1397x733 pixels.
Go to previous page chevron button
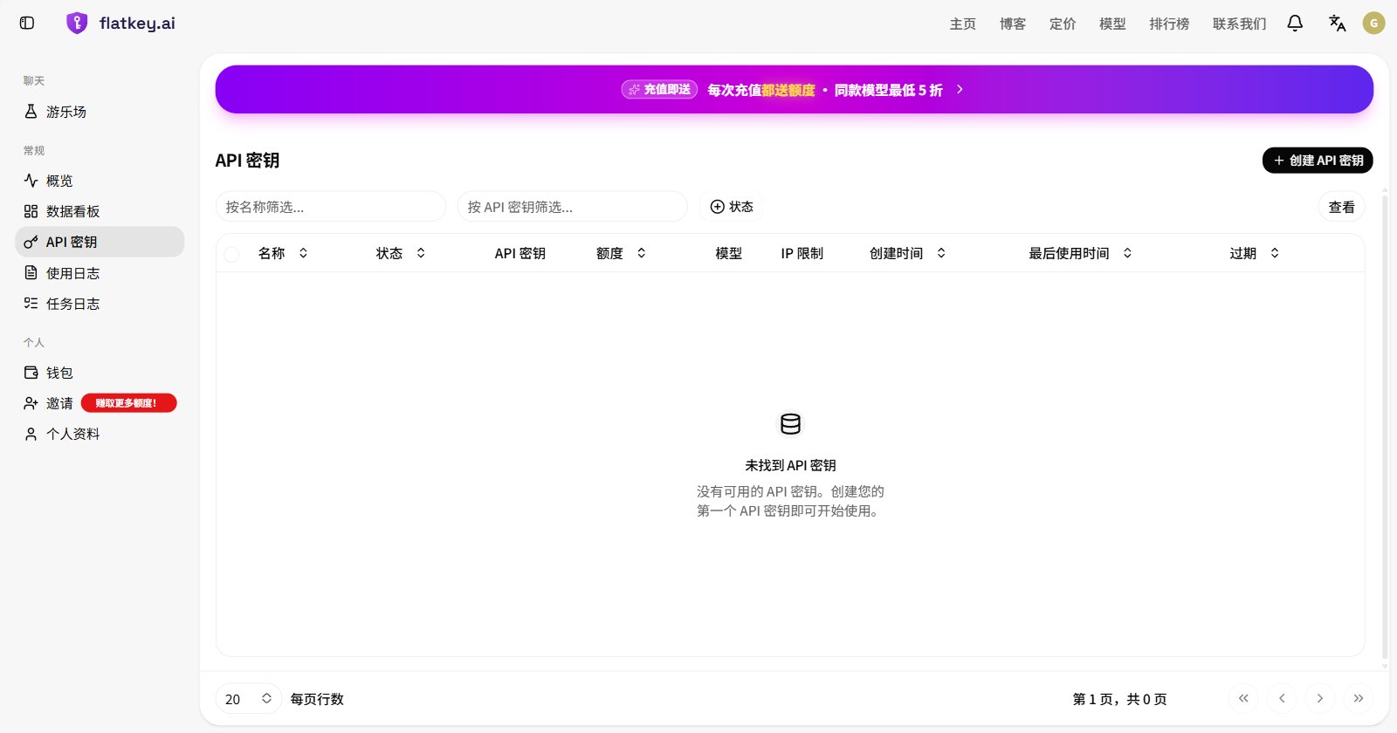pyautogui.click(x=1282, y=698)
